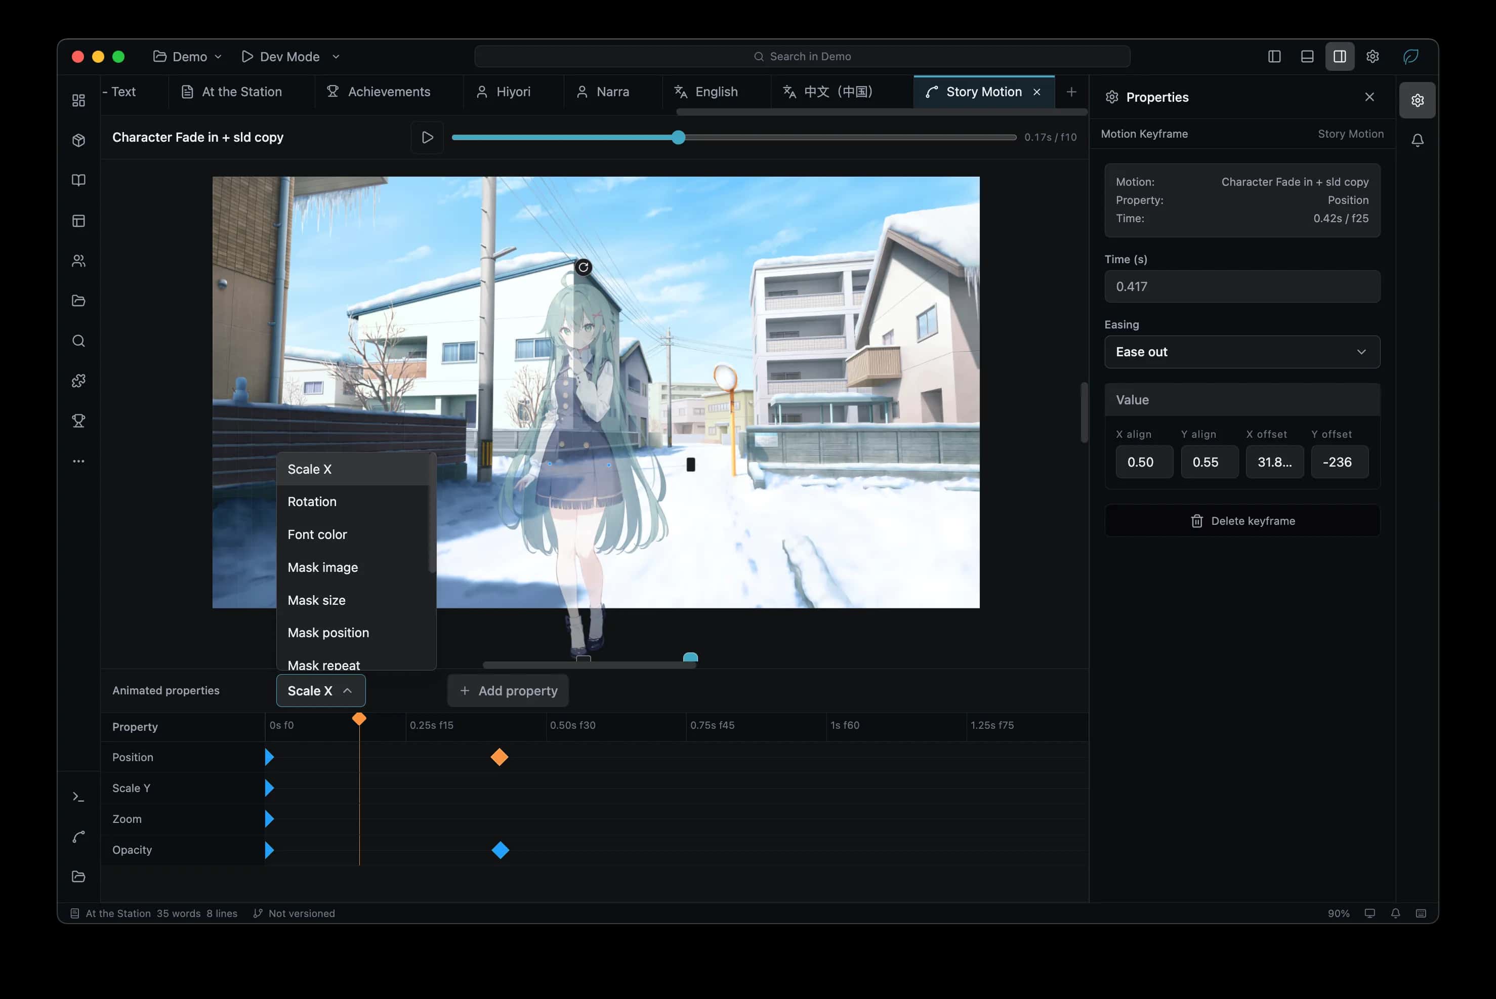Open the achievements trophy sidebar icon
1496x999 pixels.
78,421
